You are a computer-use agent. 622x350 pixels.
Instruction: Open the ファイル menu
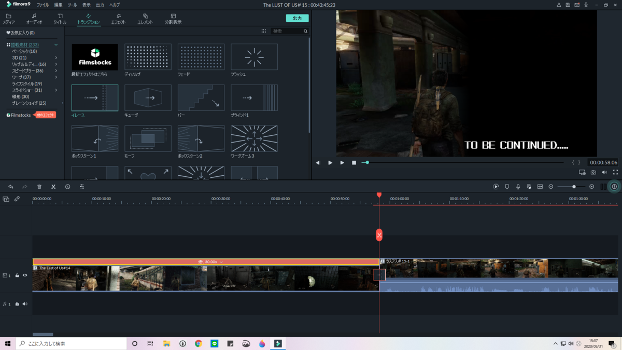tap(43, 5)
